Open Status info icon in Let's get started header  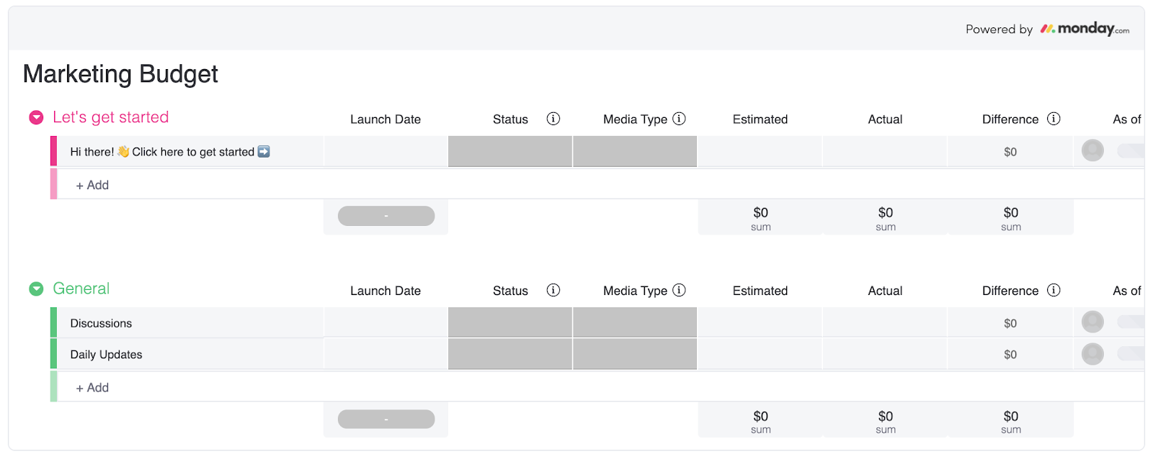pos(553,119)
